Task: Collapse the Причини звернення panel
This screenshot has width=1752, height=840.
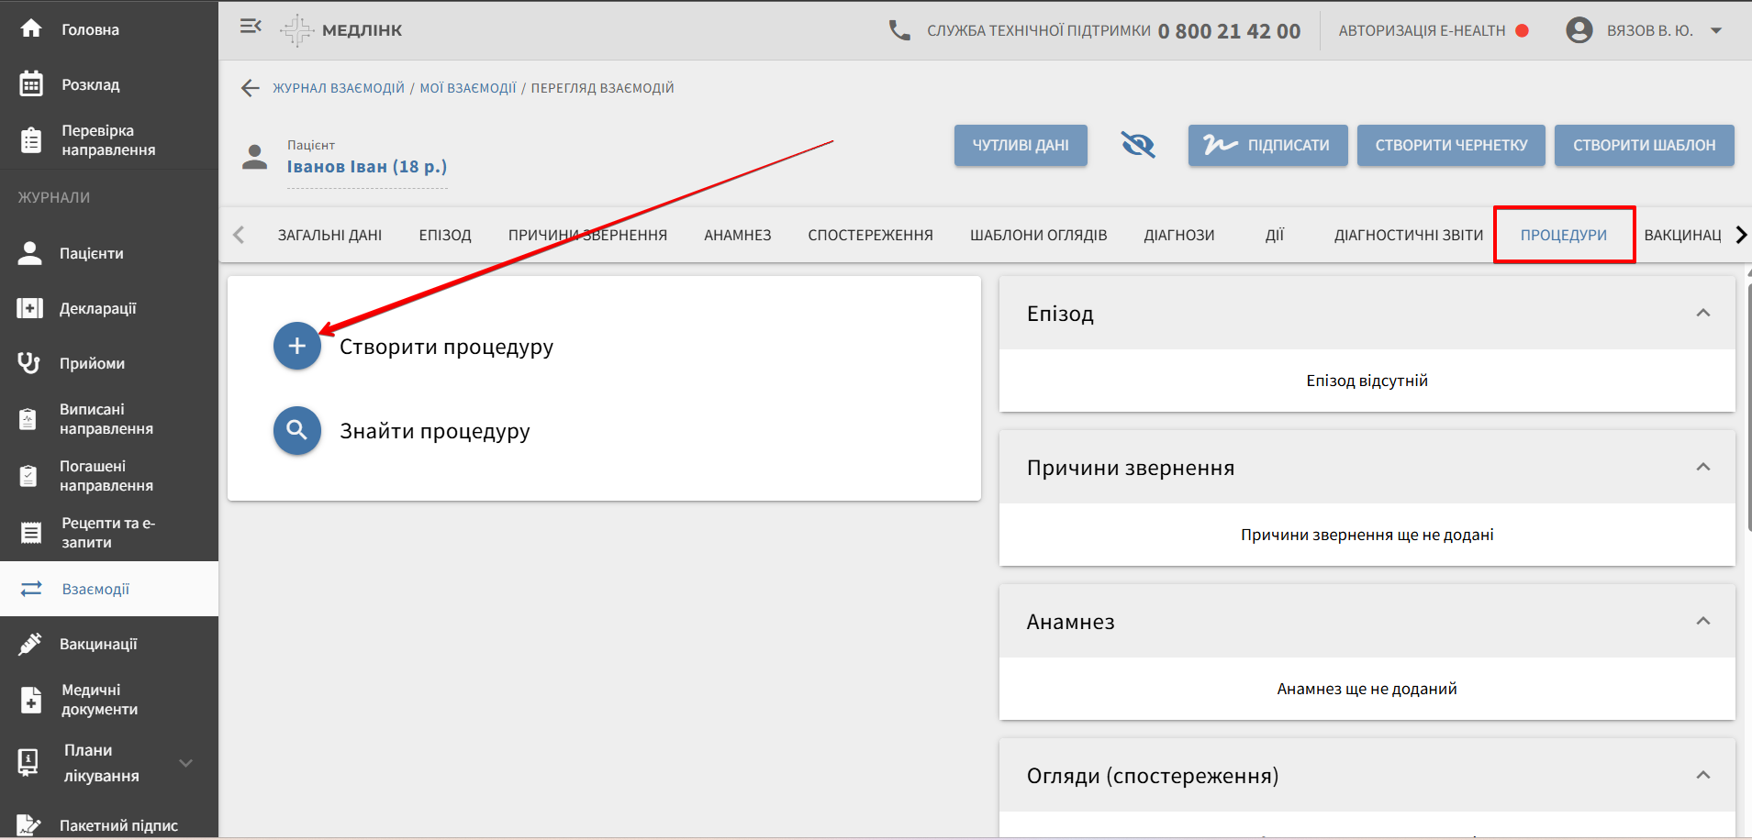Action: pyautogui.click(x=1702, y=467)
